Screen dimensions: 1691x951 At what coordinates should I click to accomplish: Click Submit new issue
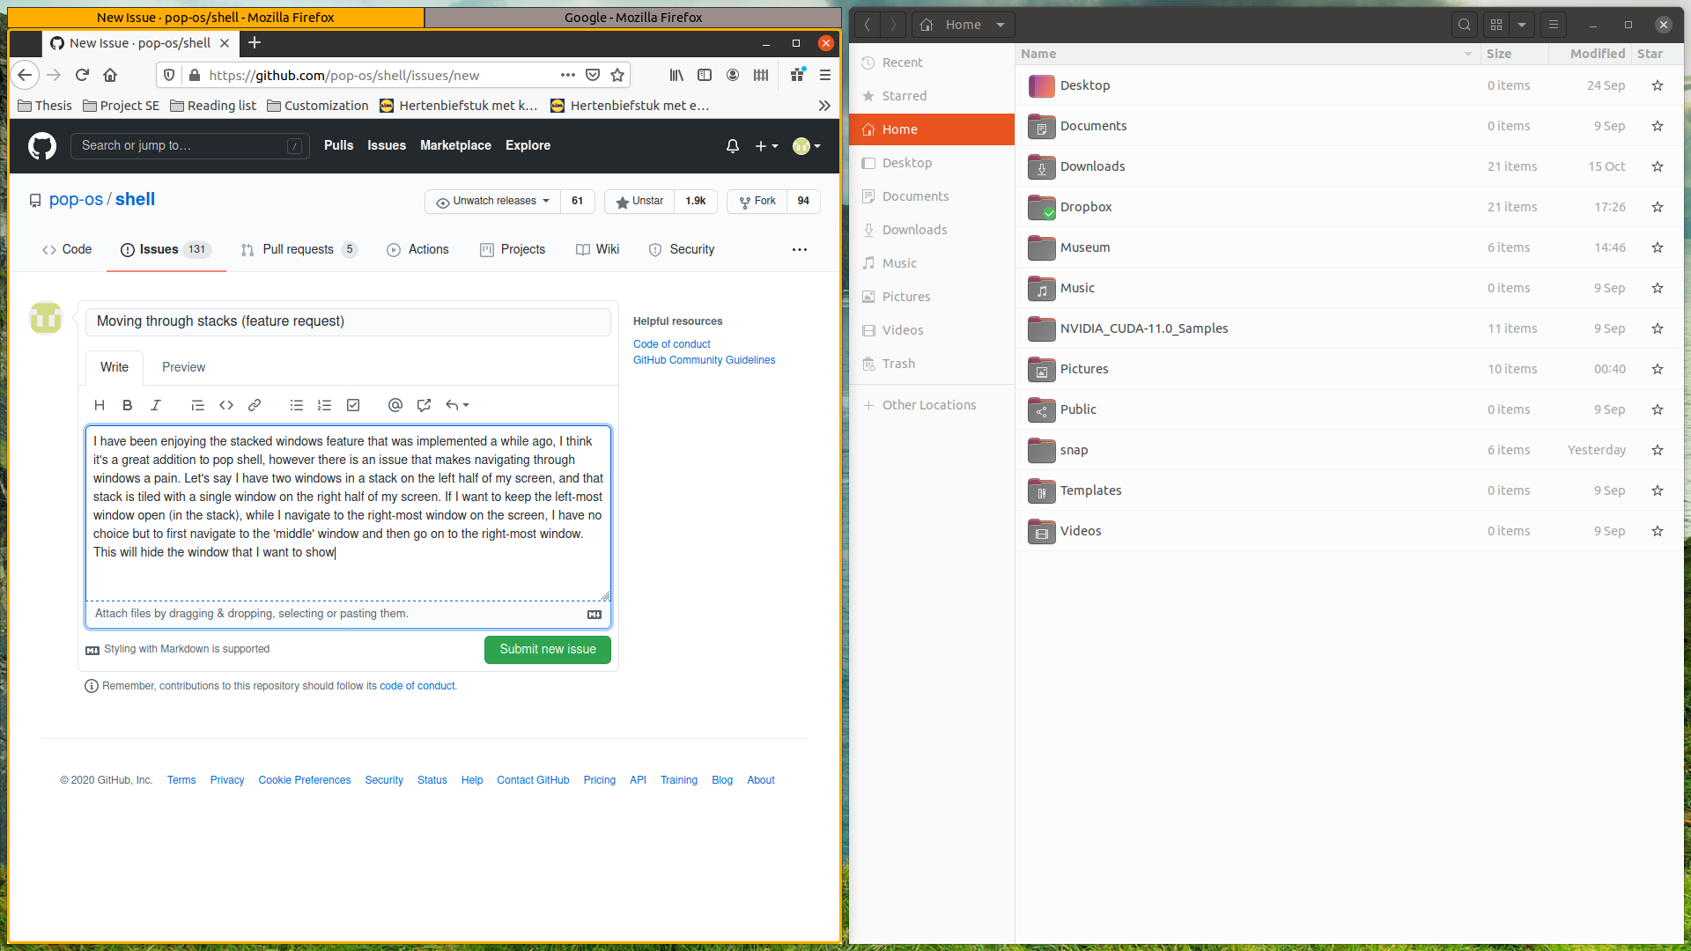(x=547, y=649)
